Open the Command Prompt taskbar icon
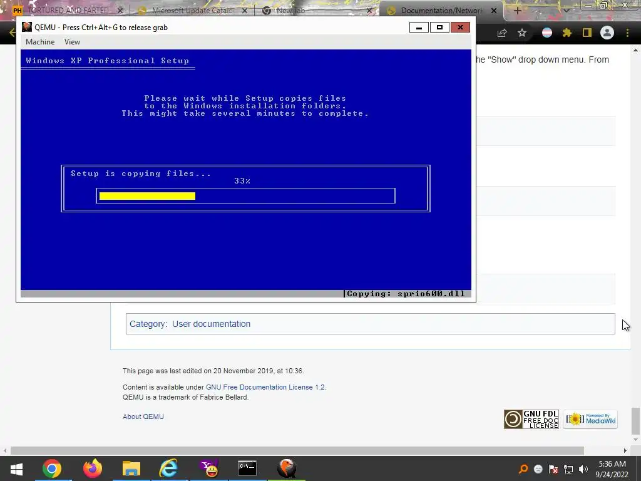641x481 pixels. click(247, 468)
